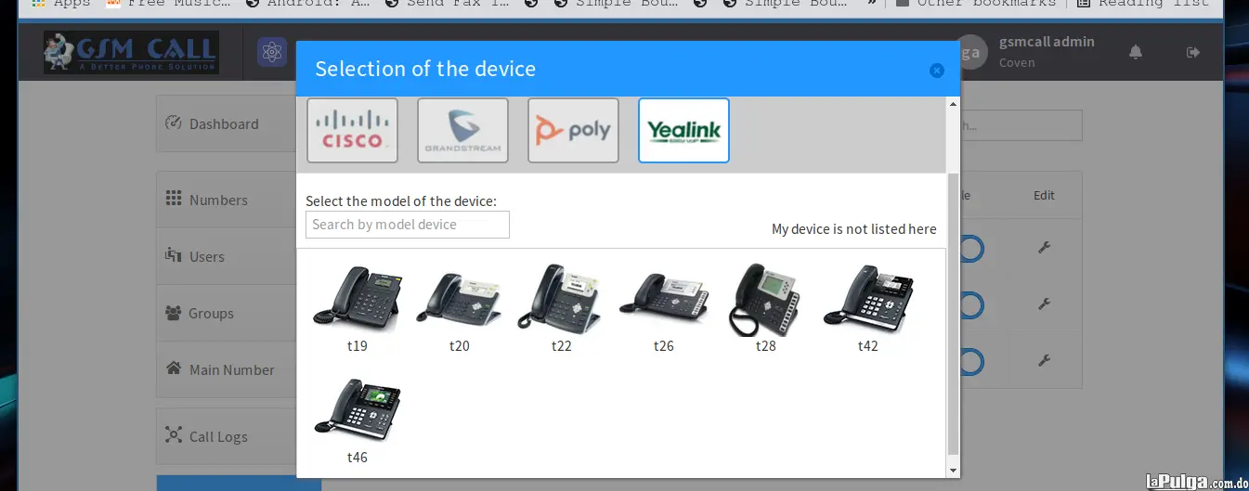Click the third row edit wrench icon
Viewport: 1249px width, 491px height.
[1044, 361]
